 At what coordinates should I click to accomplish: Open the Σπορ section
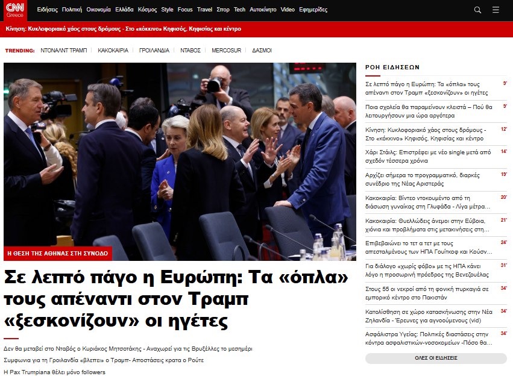click(223, 10)
